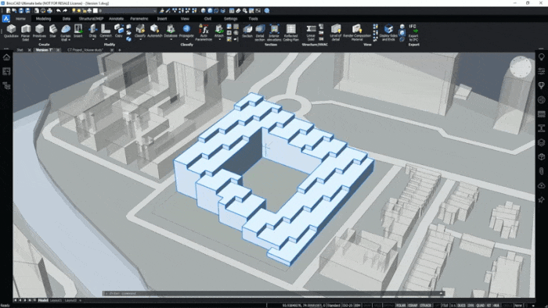The image size is (548, 308).
Task: Click the Copy tool in Modify group
Action: pos(119,31)
